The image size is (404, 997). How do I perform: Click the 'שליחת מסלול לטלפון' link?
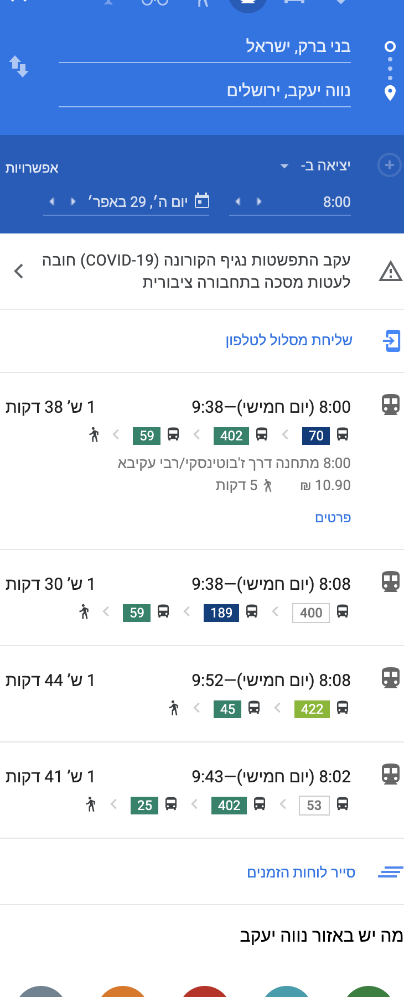[x=288, y=340]
